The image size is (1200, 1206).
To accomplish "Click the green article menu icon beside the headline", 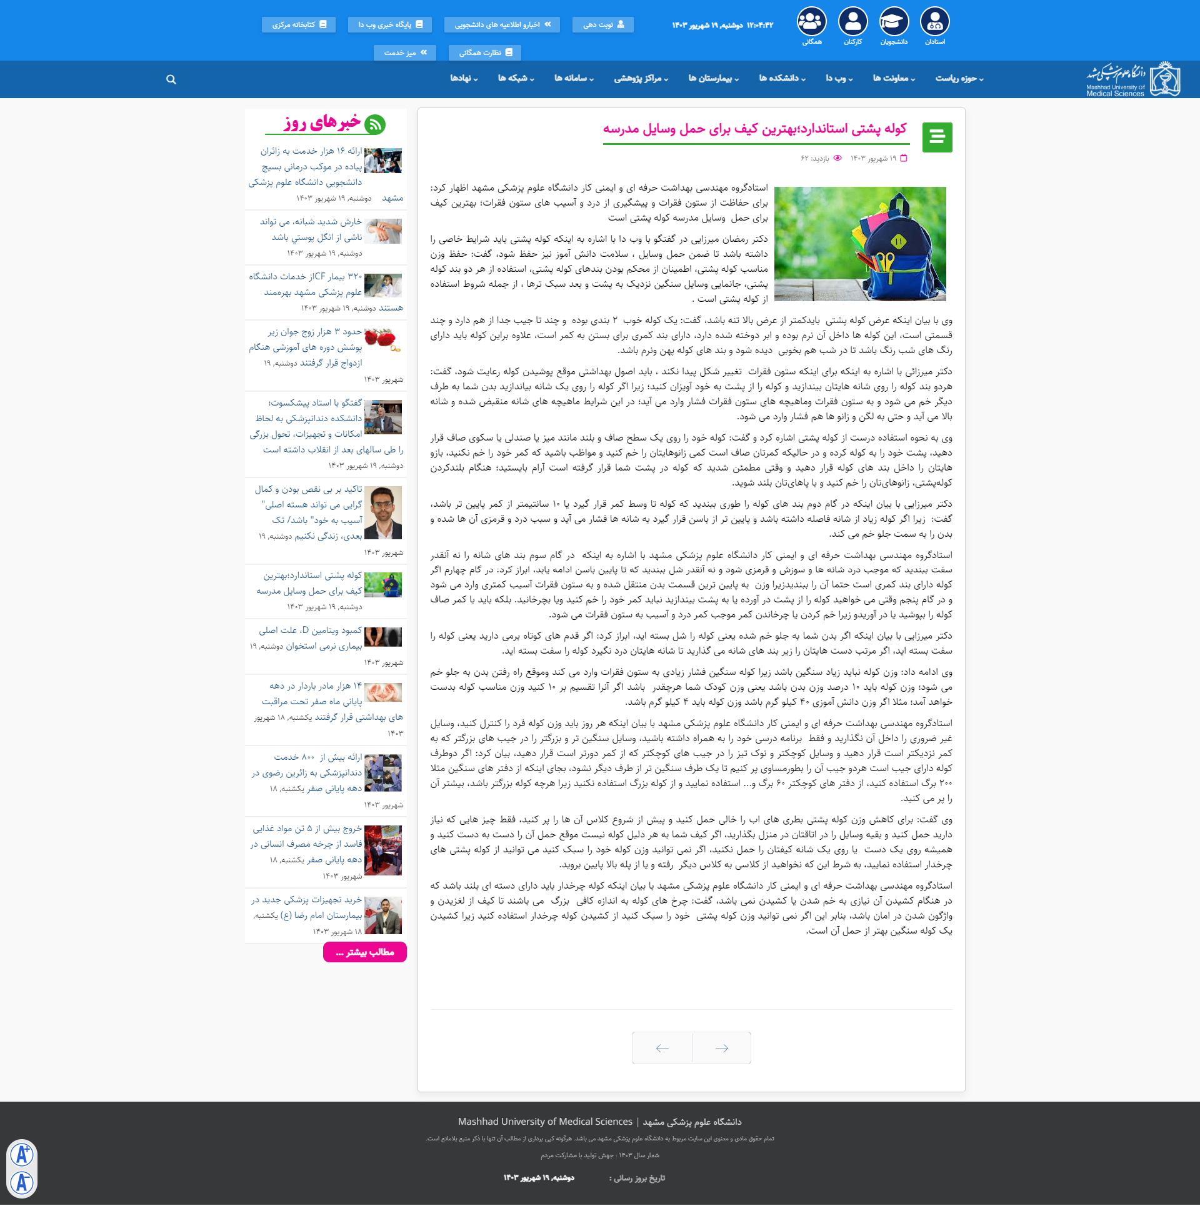I will click(937, 137).
